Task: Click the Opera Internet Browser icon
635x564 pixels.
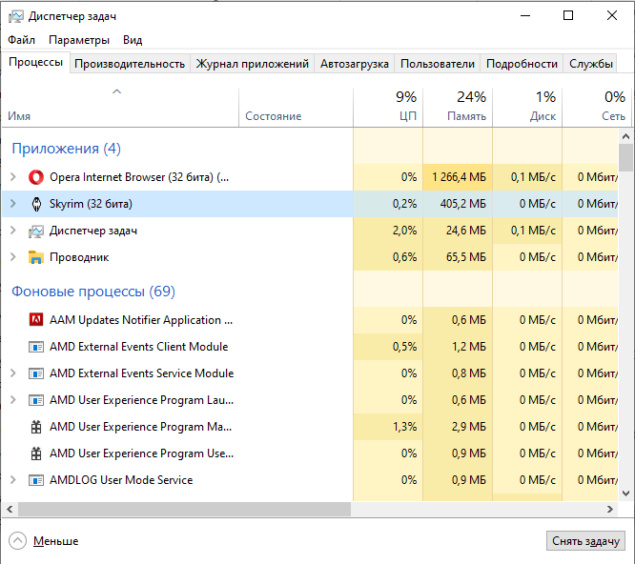Action: (36, 177)
